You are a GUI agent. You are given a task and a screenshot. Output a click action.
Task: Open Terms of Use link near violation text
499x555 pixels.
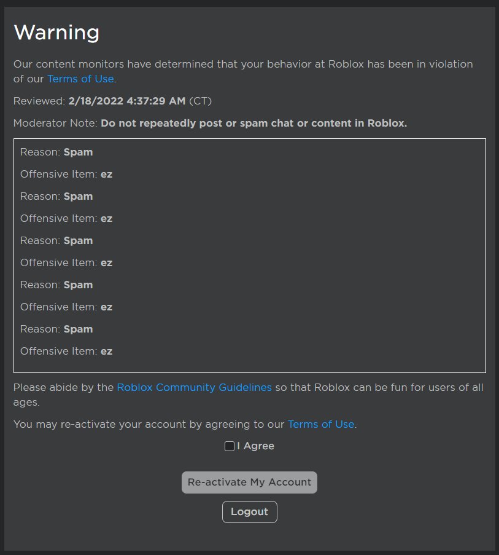80,79
